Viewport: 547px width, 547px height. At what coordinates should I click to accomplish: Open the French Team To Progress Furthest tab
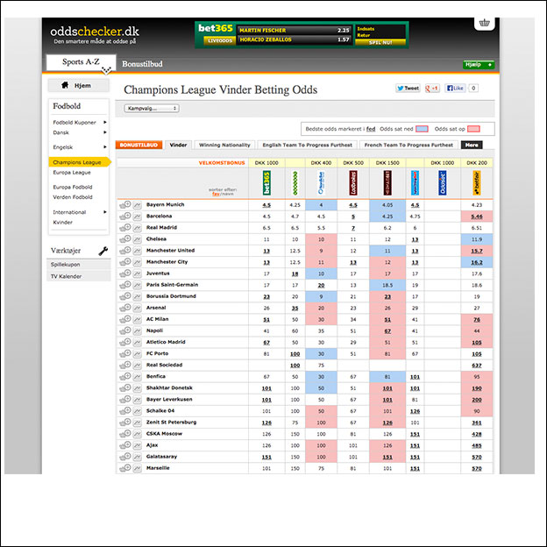(x=408, y=145)
